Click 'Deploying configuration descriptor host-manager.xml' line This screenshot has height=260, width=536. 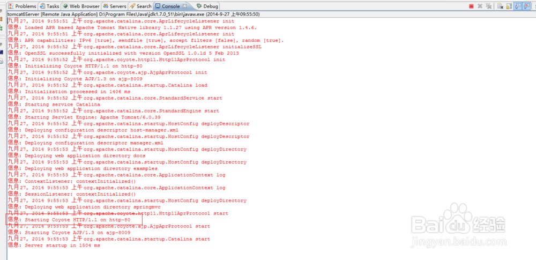93,130
